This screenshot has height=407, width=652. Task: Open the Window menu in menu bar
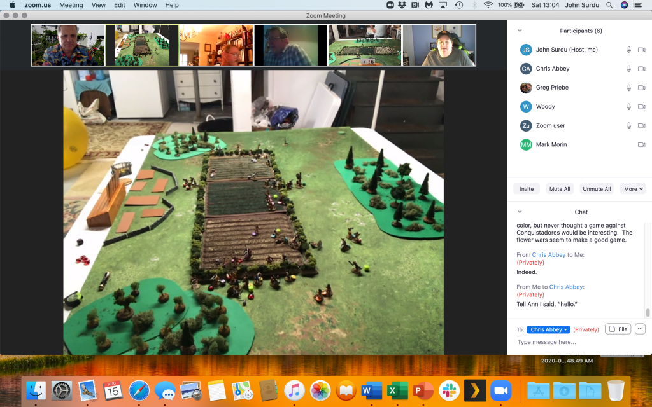point(145,5)
